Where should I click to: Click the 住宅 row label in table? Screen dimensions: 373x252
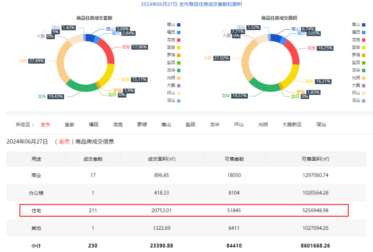coord(36,210)
